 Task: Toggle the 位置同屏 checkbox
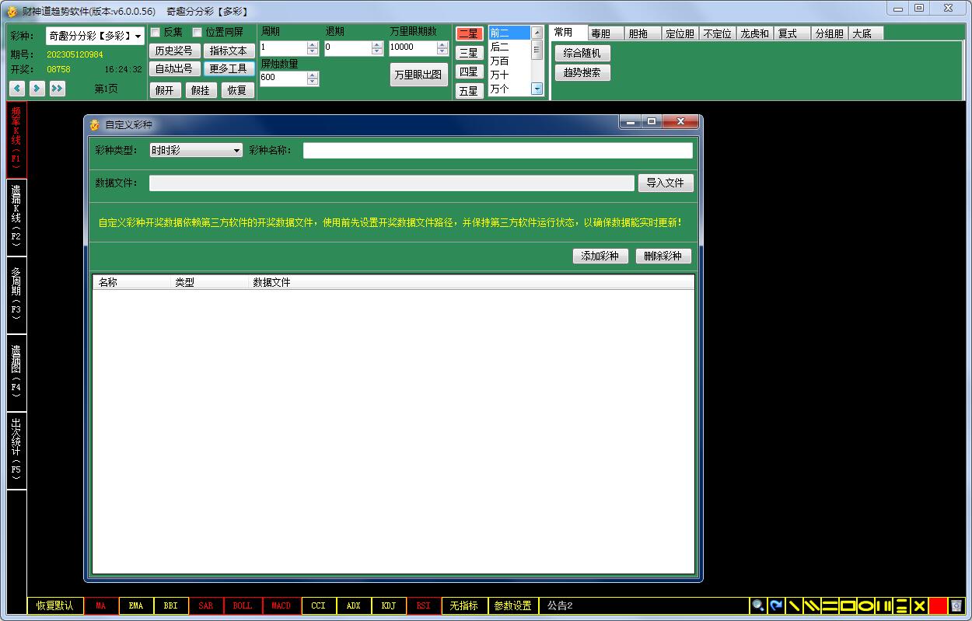(x=198, y=33)
